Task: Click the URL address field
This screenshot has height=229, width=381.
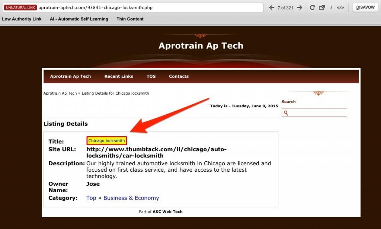Action: tap(149, 6)
